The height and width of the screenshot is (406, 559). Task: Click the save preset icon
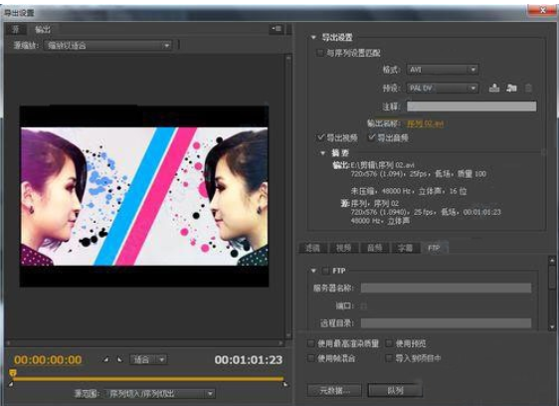tap(494, 88)
